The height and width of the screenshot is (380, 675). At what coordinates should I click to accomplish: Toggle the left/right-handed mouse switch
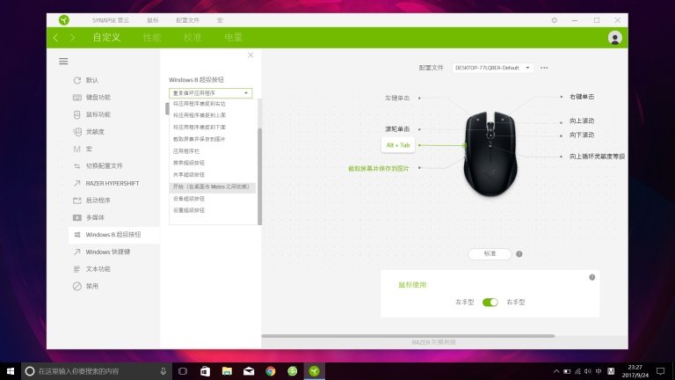coord(490,302)
